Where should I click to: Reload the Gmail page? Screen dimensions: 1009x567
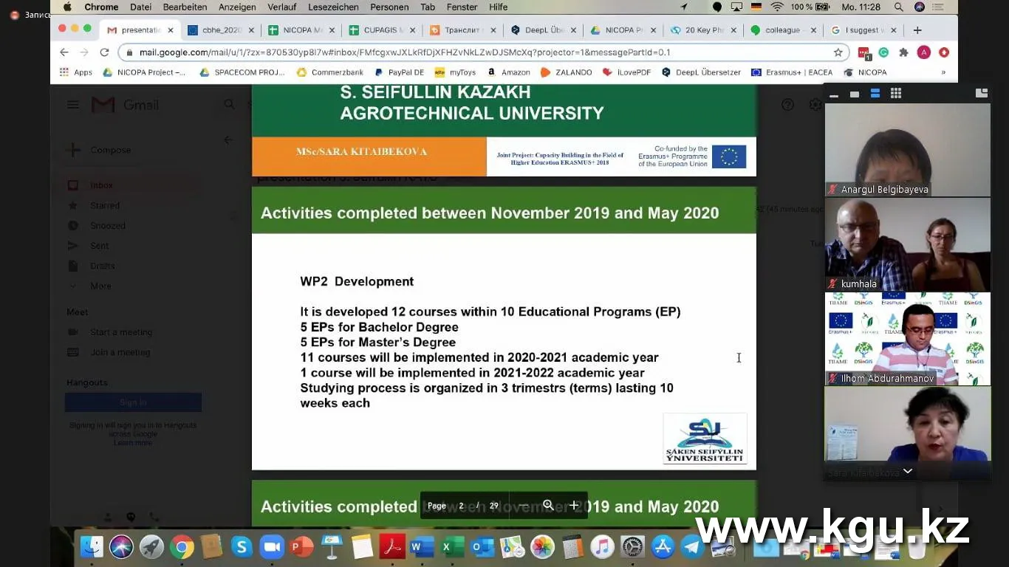click(x=104, y=52)
